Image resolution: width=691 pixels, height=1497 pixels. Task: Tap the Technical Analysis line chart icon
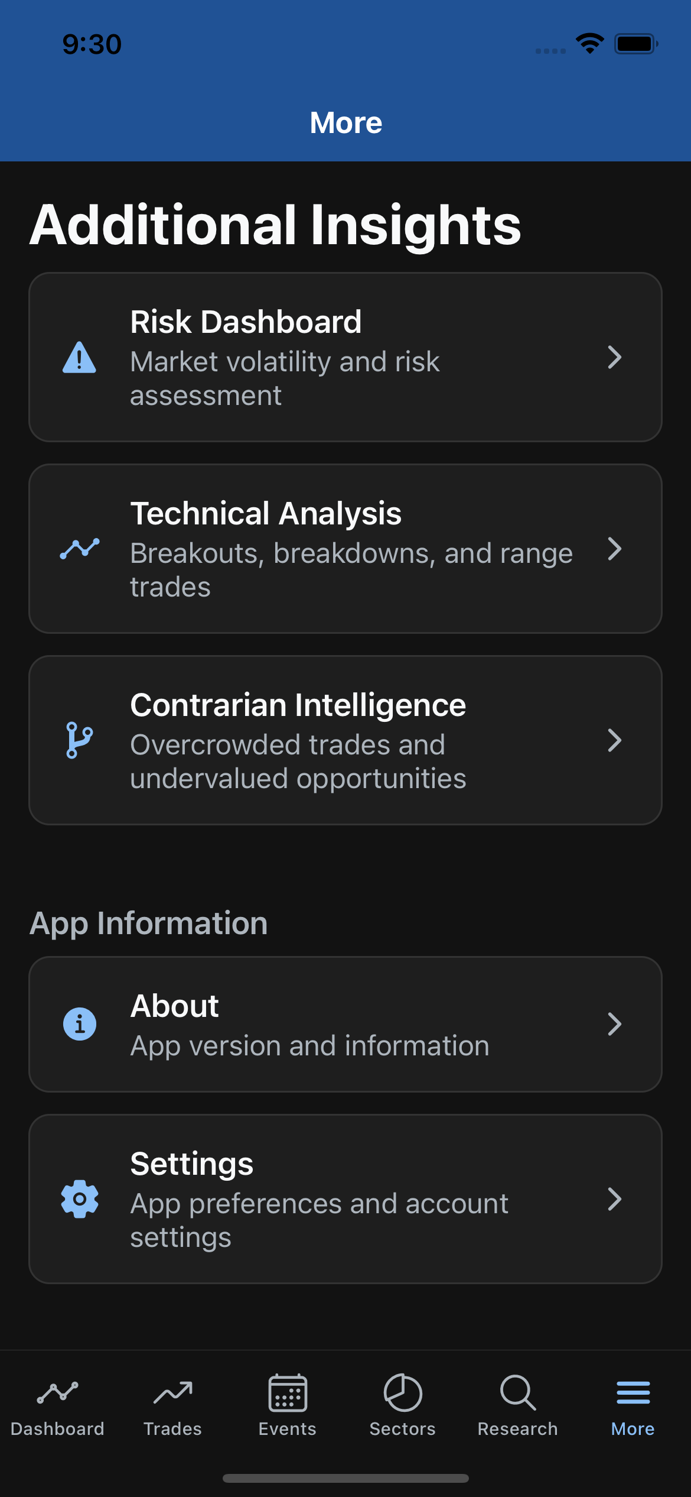coord(79,549)
